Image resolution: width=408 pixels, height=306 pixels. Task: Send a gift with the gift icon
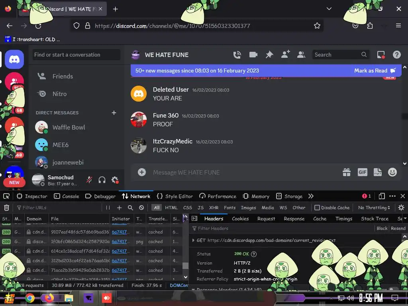coord(346,172)
